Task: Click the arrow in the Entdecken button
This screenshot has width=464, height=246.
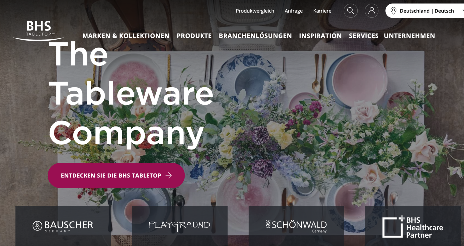Action: click(169, 175)
